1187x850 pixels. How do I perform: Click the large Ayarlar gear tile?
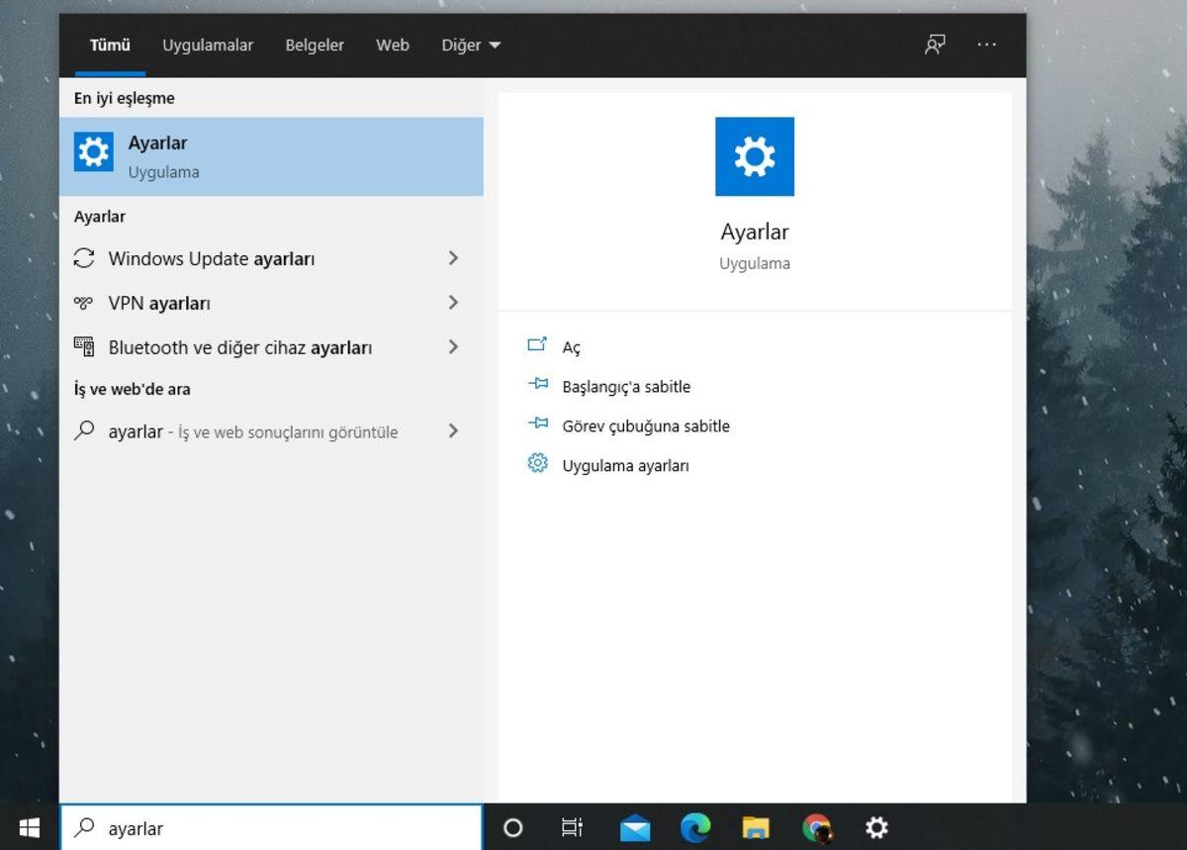[x=755, y=156]
